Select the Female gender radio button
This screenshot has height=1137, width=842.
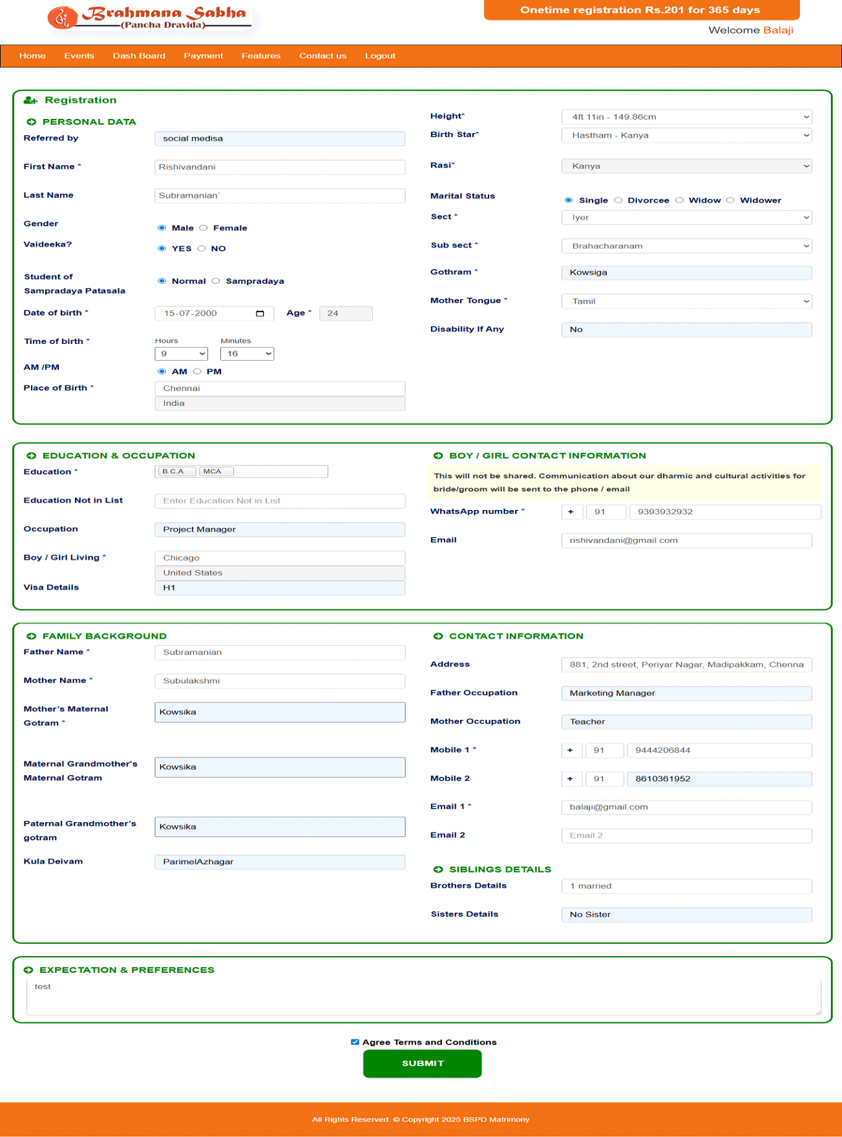[x=204, y=228]
